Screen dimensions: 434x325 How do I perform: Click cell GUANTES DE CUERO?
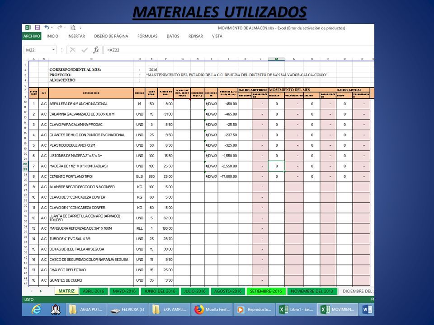91,280
